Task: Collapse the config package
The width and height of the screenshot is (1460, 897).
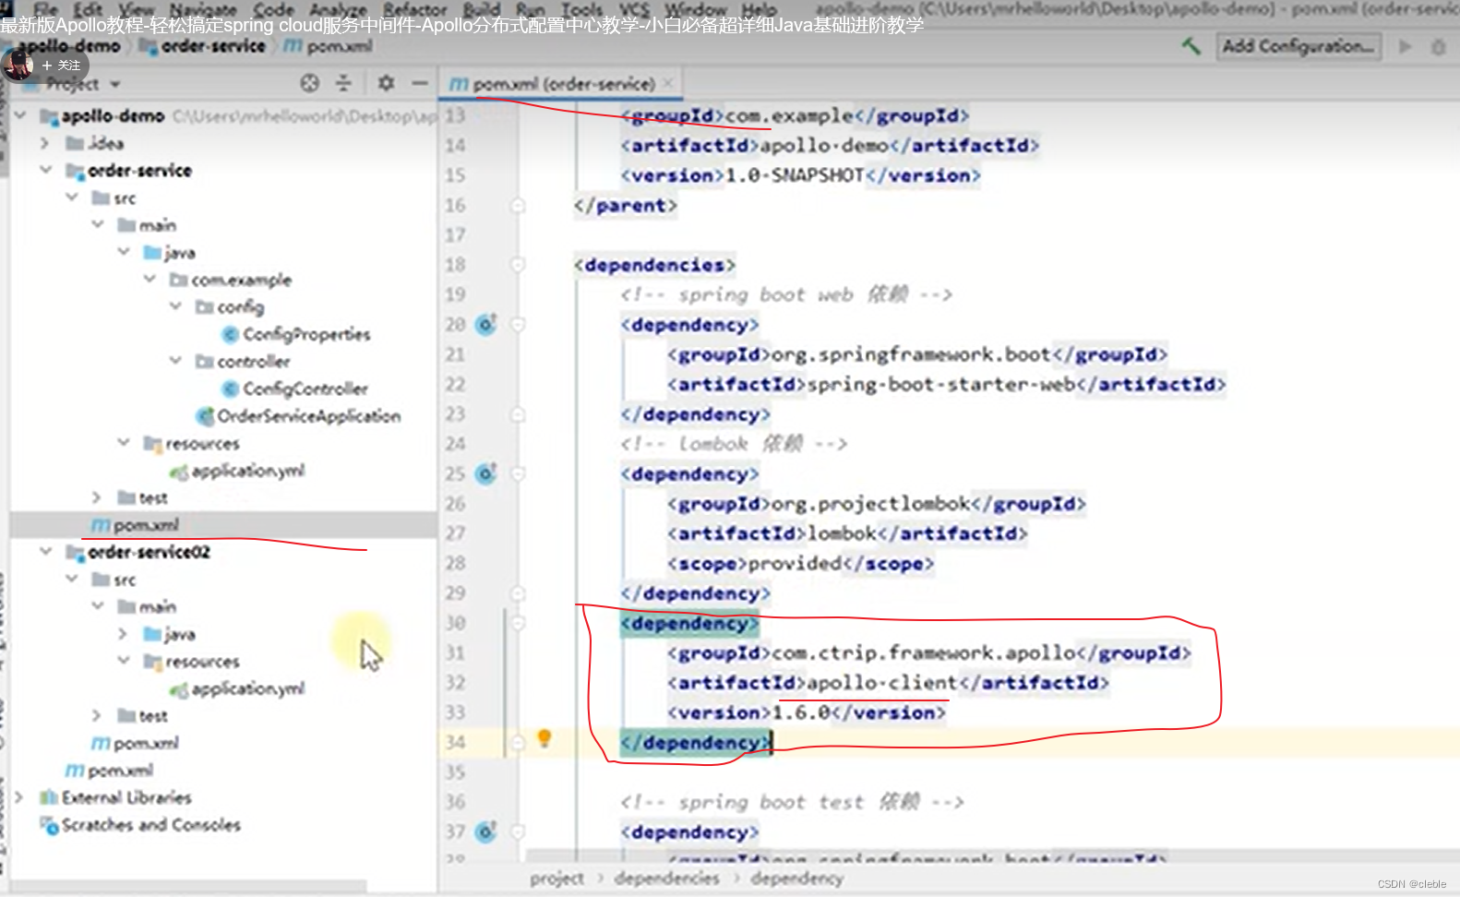Action: click(175, 306)
